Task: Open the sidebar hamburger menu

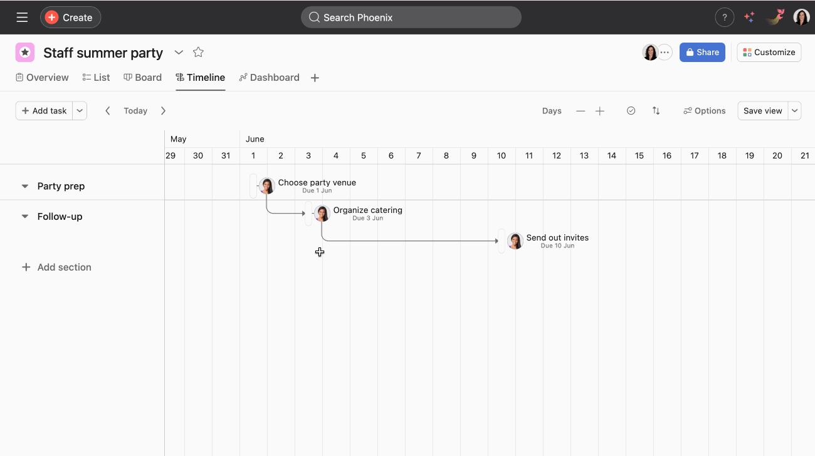Action: coord(21,17)
